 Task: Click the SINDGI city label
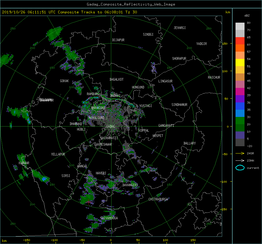coord(148,35)
